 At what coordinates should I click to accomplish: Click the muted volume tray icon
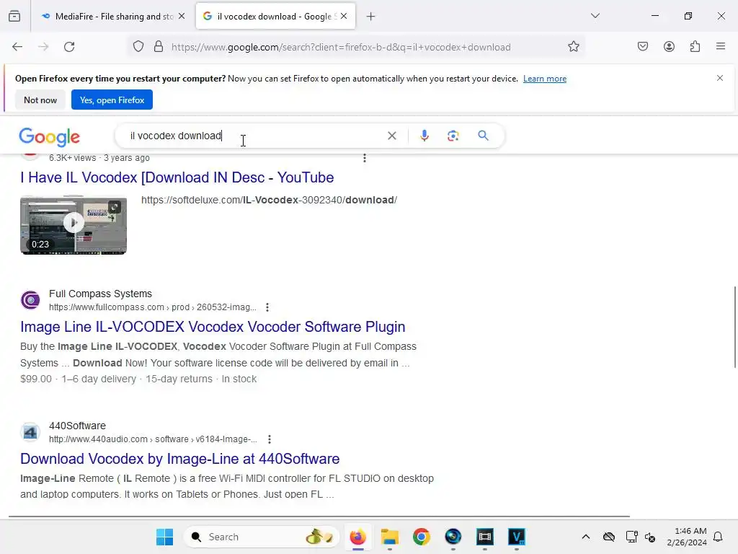650,537
